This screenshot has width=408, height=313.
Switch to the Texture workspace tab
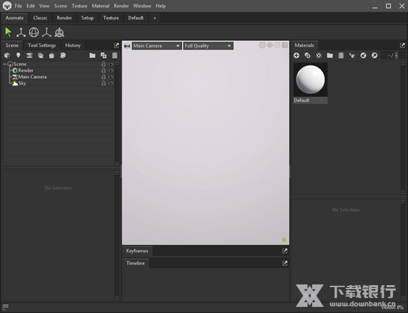[x=111, y=18]
